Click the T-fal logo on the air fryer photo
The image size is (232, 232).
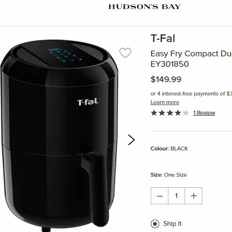pyautogui.click(x=88, y=102)
